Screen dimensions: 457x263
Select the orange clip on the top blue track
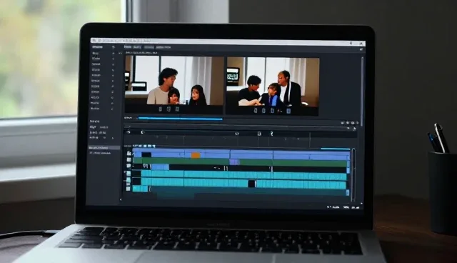tap(196, 155)
